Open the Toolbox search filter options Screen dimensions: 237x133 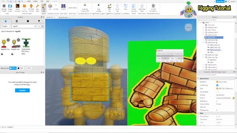[x=43, y=26]
